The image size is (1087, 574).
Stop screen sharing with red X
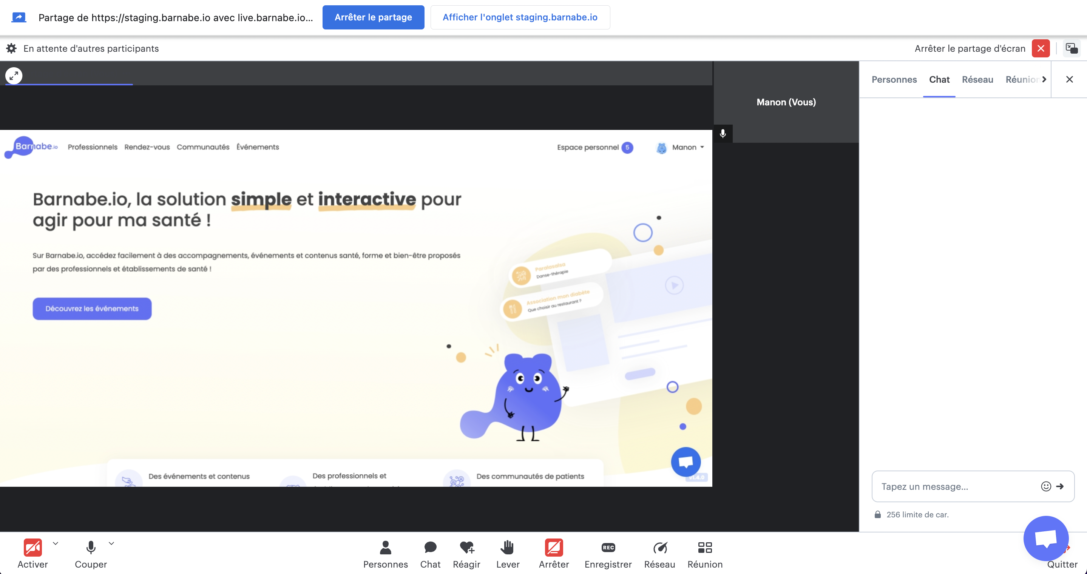pos(1041,48)
